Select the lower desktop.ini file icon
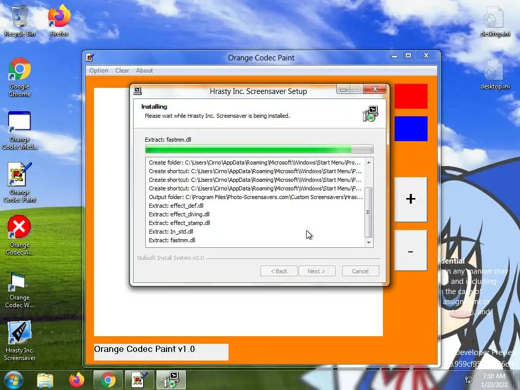The width and height of the screenshot is (520, 390). pos(495,74)
